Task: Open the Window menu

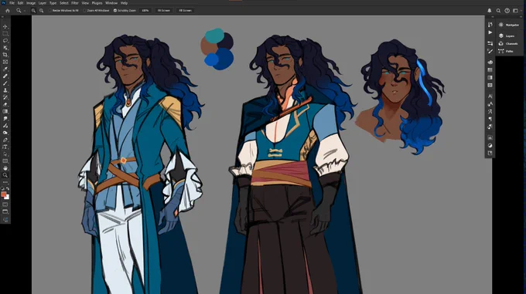Action: click(111, 3)
